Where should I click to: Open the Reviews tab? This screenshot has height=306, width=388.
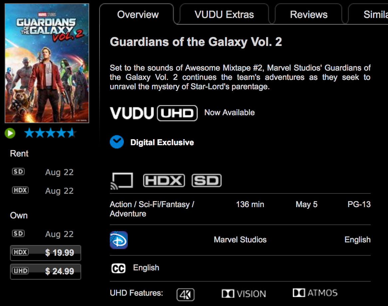pos(308,14)
